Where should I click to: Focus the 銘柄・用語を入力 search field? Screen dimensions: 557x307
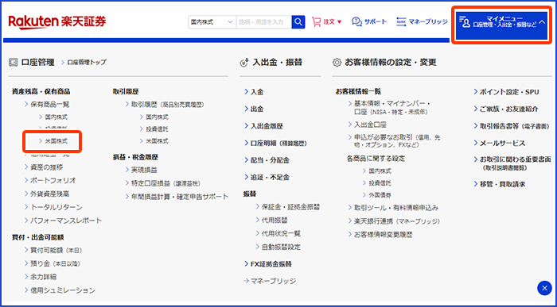264,22
